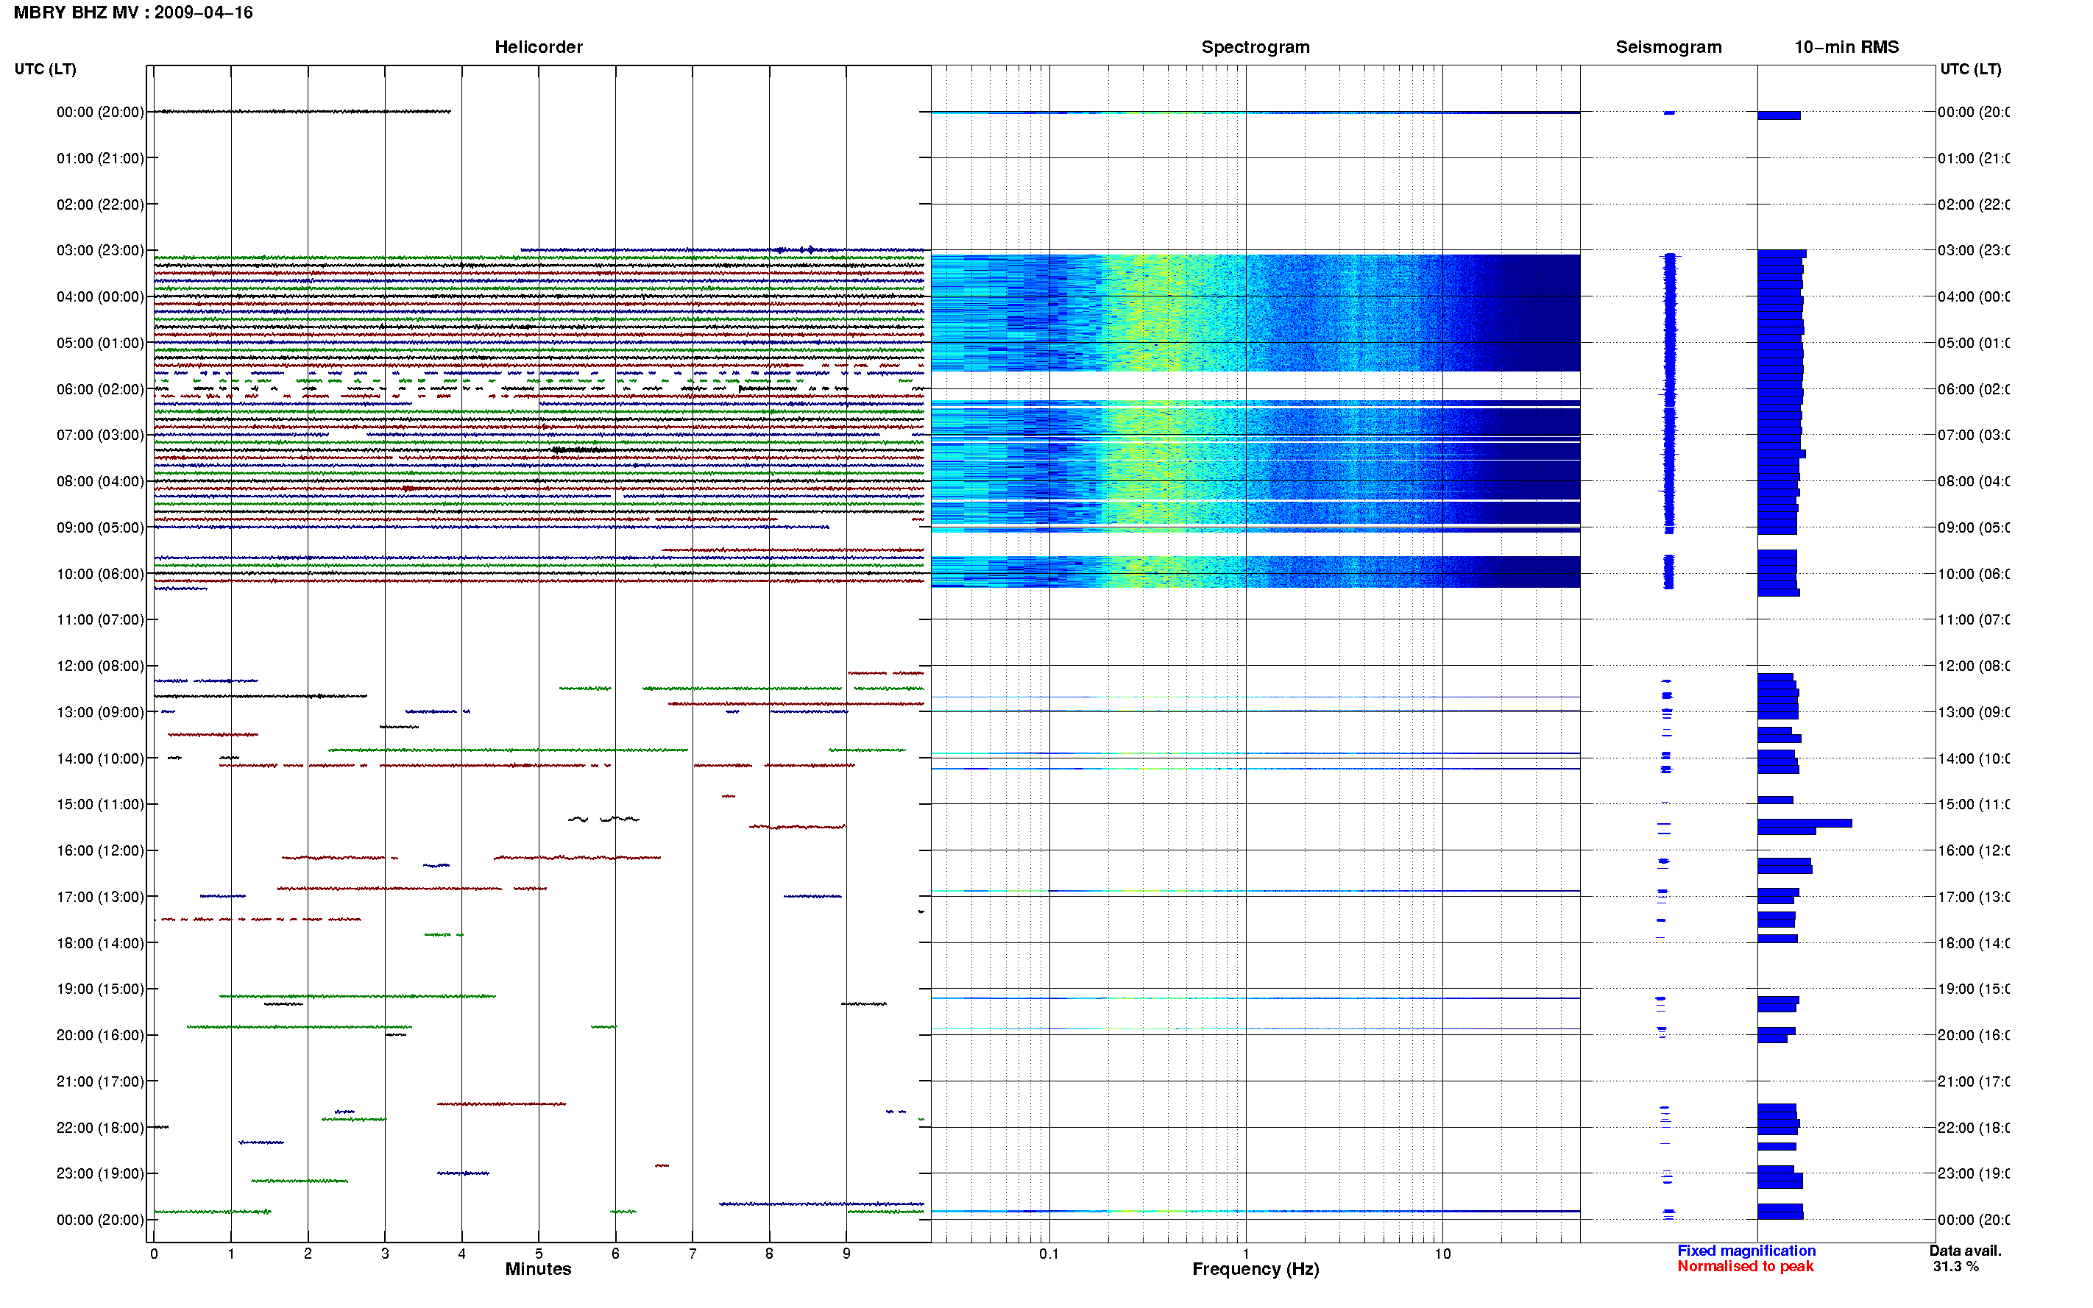Select left time label '23:00 (19:00)'
Screen dimensions: 2093x1308
[x=100, y=1174]
